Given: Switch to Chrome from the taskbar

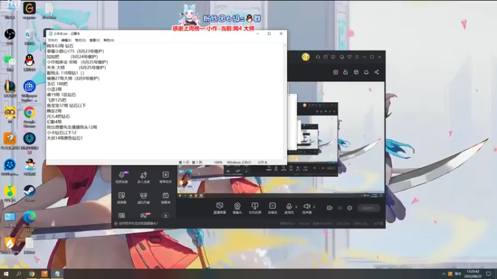Looking at the screenshot, I should [x=32, y=273].
